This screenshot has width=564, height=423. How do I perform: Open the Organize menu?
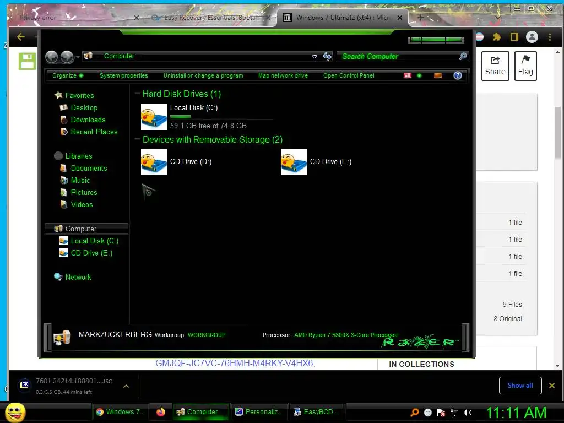pyautogui.click(x=68, y=75)
